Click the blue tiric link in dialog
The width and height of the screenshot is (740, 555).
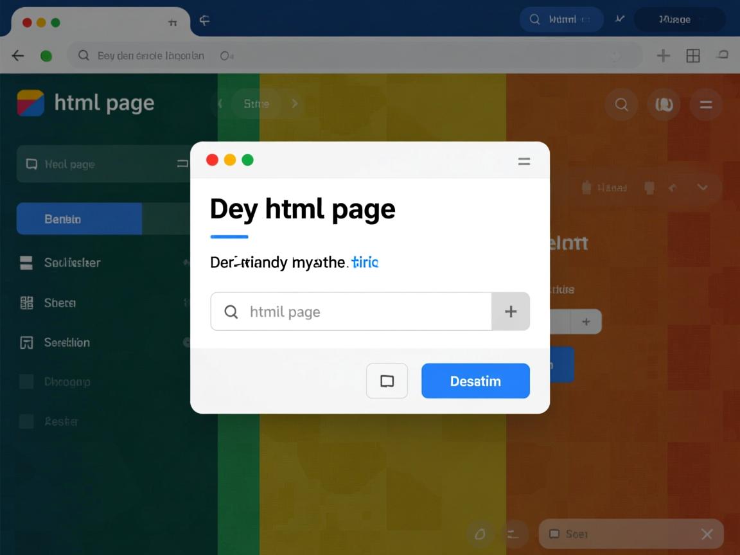365,262
